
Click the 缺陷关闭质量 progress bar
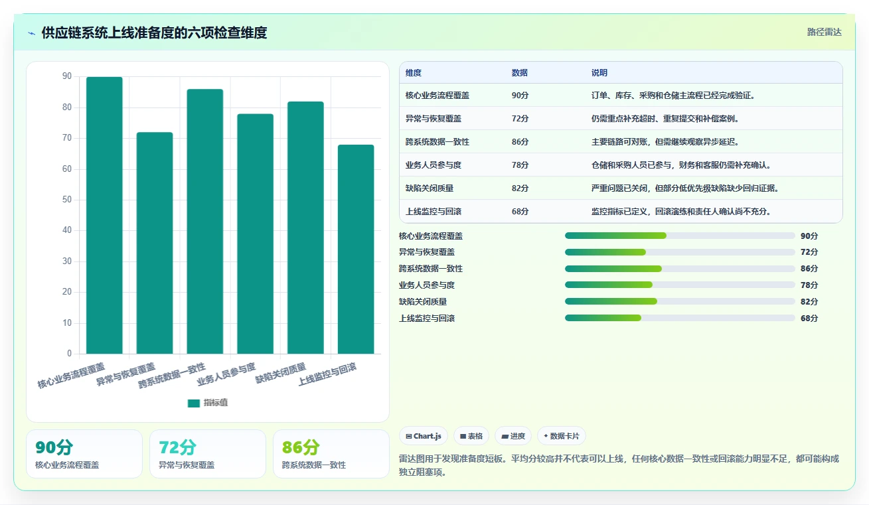pyautogui.click(x=680, y=301)
